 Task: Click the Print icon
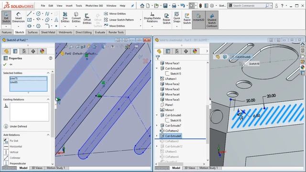pos(174,6)
